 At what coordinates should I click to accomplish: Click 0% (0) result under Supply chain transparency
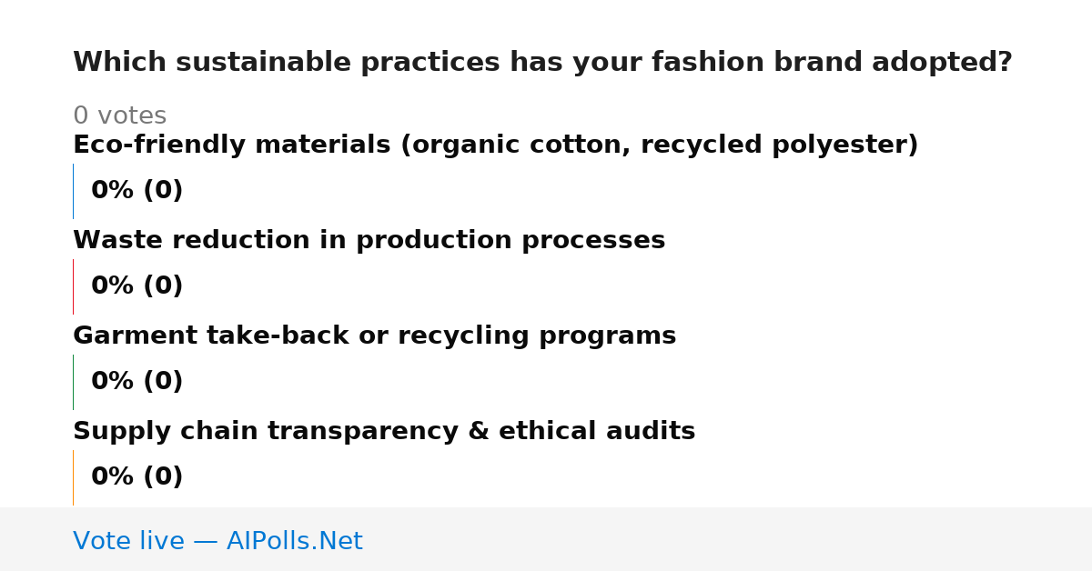(136, 477)
